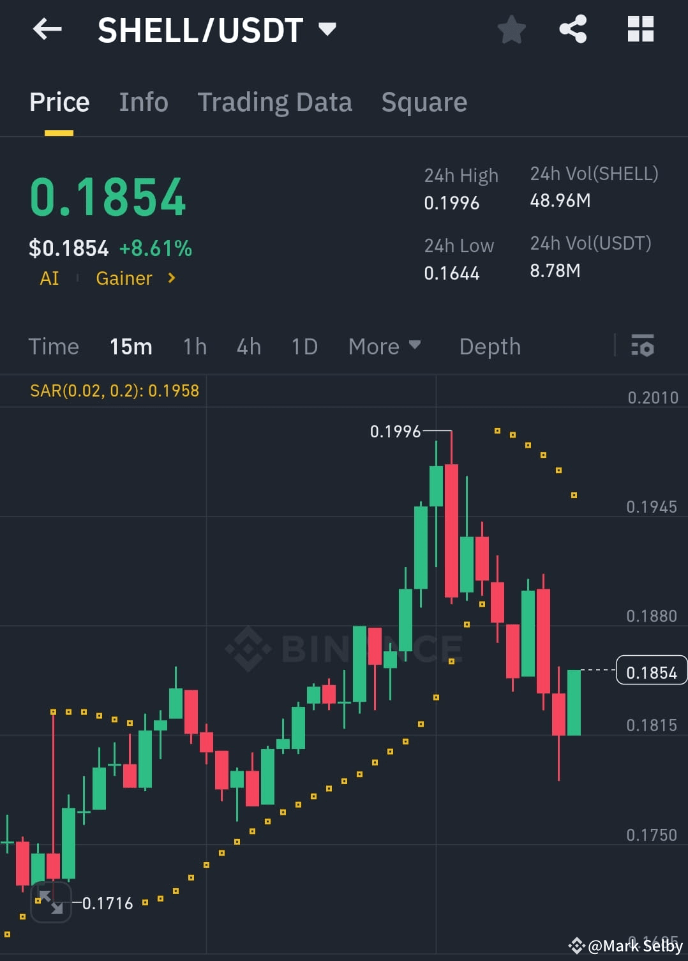688x961 pixels.
Task: Open the Depth chart view
Action: click(x=490, y=347)
